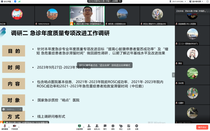Select the 三二〇一医院急诊科 participant car avatar
This screenshot has height=131, width=210.
pos(193,34)
